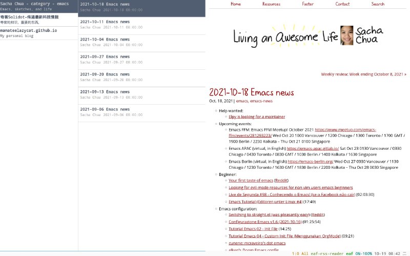Viewport: 410px width, 256px height.
Task: Open the Solidot feed in sidebar
Action: click(x=38, y=20)
